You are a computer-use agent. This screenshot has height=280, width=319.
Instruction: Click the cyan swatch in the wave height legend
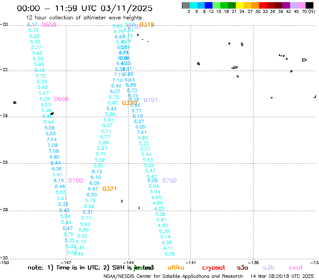click(194, 5)
